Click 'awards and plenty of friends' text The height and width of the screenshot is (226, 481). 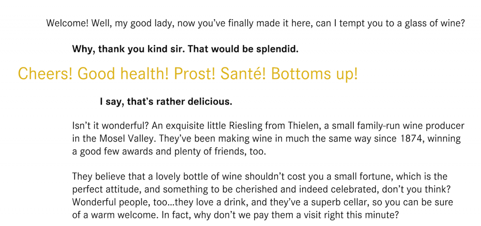(187, 151)
